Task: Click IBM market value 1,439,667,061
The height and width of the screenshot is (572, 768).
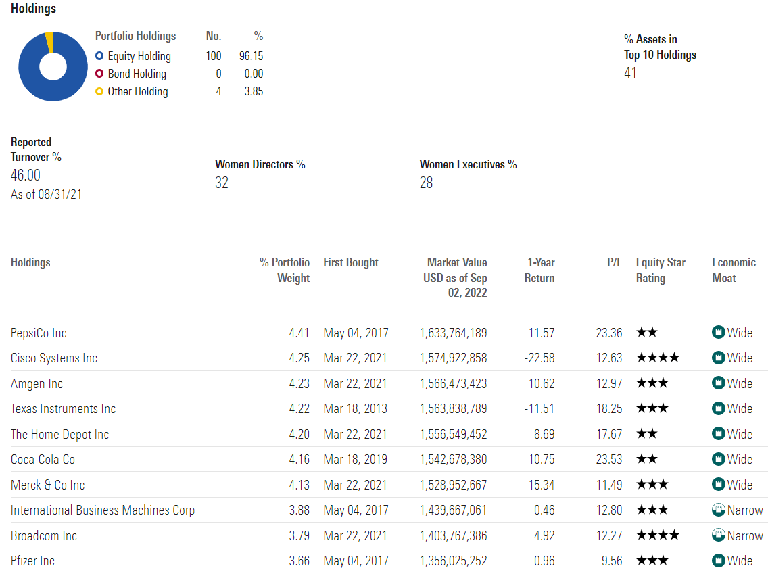Action: pos(454,510)
